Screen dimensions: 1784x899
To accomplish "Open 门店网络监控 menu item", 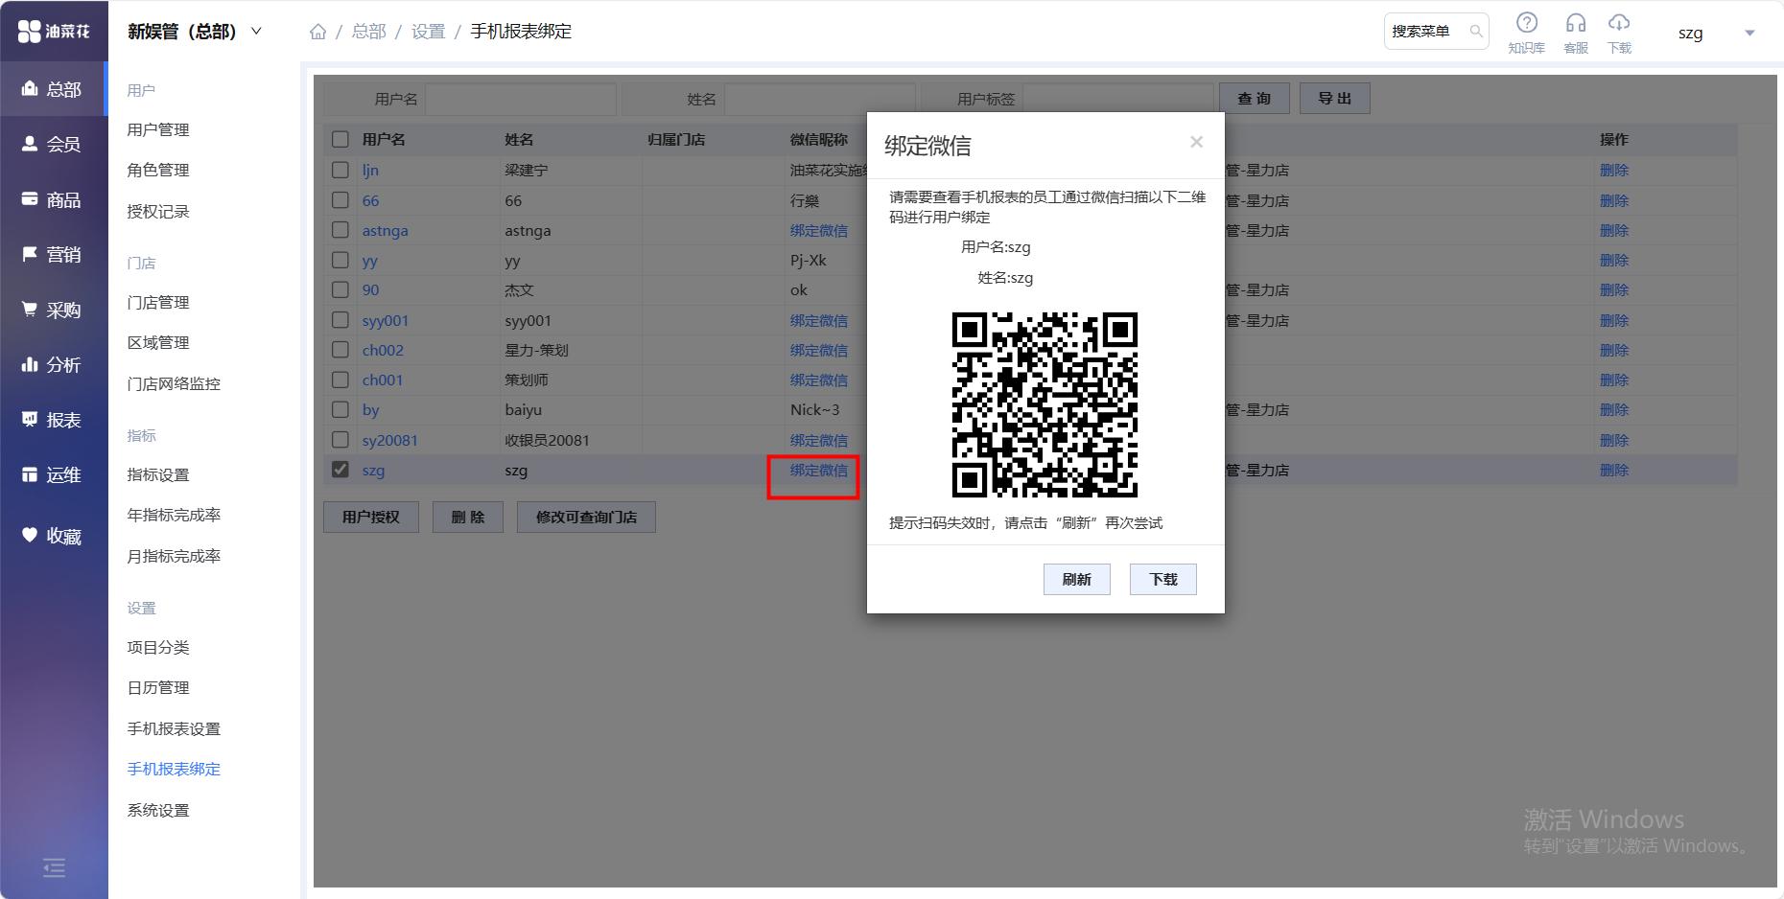I will [x=174, y=383].
